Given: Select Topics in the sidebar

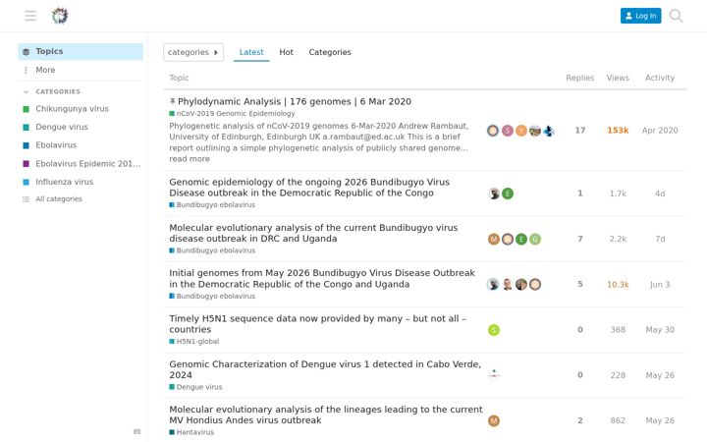Looking at the screenshot, I should click(81, 51).
